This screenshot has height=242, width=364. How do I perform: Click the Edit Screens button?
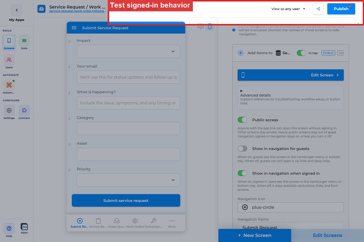tap(328, 235)
